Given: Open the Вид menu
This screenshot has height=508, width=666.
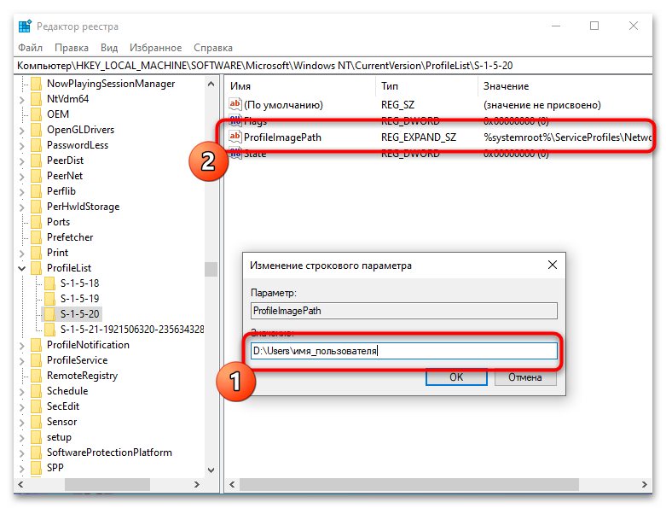Looking at the screenshot, I should (x=109, y=48).
